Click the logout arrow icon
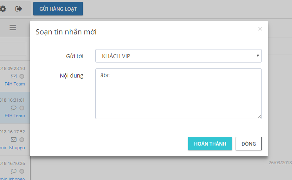The width and height of the screenshot is (292, 180). pos(19,8)
